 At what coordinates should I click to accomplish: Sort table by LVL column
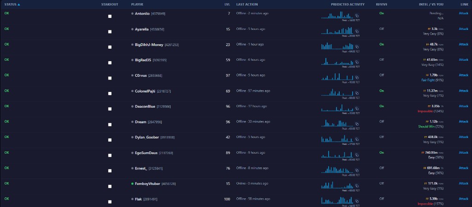(227, 5)
